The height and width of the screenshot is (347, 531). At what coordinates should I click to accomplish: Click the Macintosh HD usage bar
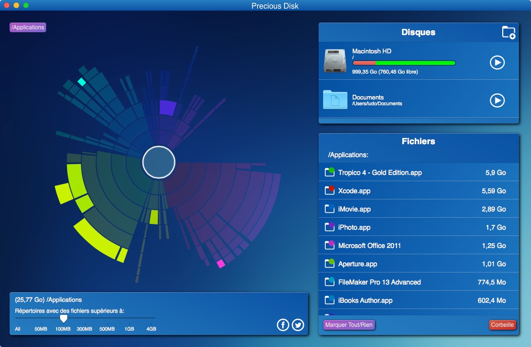tap(404, 63)
